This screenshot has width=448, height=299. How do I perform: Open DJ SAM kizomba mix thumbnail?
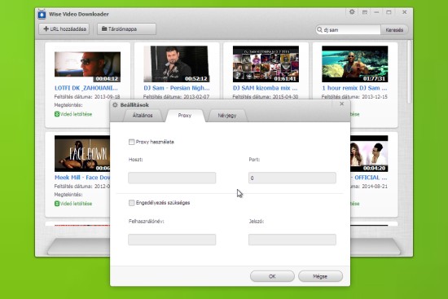tap(266, 64)
